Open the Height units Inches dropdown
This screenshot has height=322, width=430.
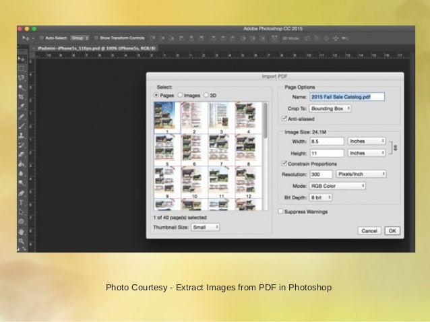[367, 153]
